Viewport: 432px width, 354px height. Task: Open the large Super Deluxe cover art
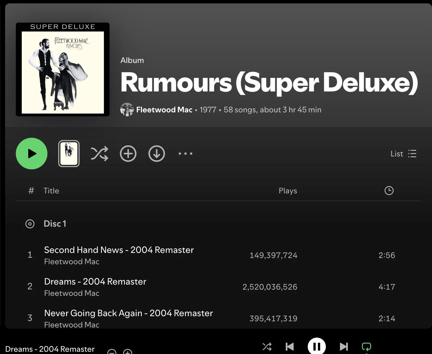[x=63, y=69]
